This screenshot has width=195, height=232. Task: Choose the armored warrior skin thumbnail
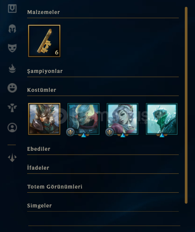[x=44, y=119]
